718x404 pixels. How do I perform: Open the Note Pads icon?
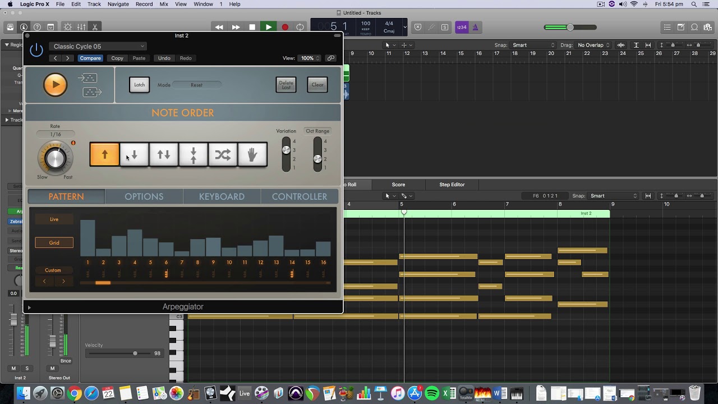click(x=680, y=27)
